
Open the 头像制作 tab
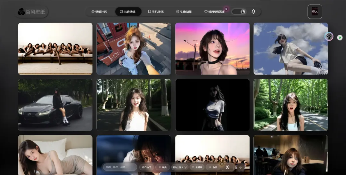(x=184, y=12)
